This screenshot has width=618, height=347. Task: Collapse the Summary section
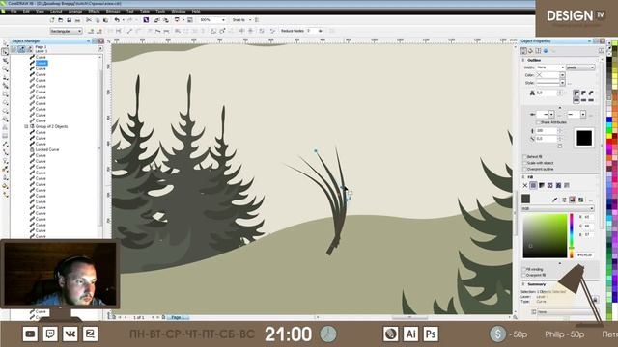pos(523,284)
